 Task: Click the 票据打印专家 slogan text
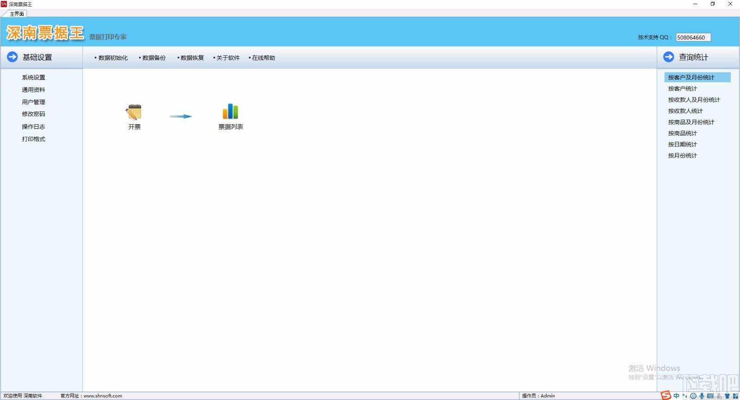pyautogui.click(x=108, y=37)
